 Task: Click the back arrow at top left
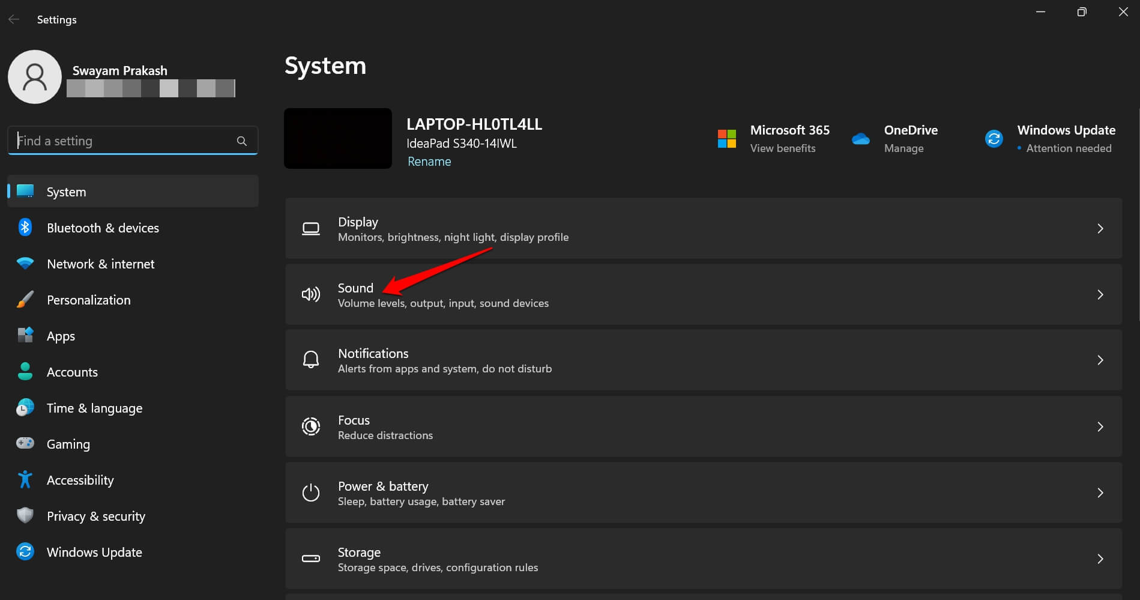click(14, 19)
